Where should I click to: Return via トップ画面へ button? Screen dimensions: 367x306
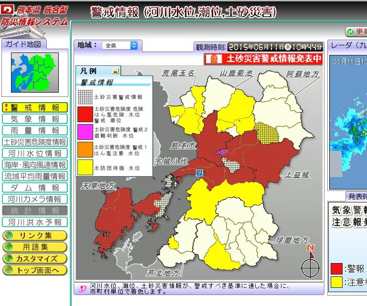click(x=35, y=270)
